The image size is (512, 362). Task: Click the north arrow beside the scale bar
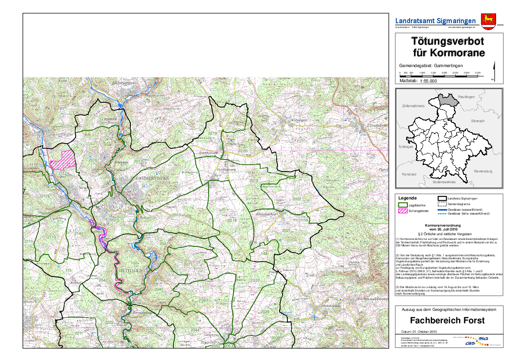[494, 71]
